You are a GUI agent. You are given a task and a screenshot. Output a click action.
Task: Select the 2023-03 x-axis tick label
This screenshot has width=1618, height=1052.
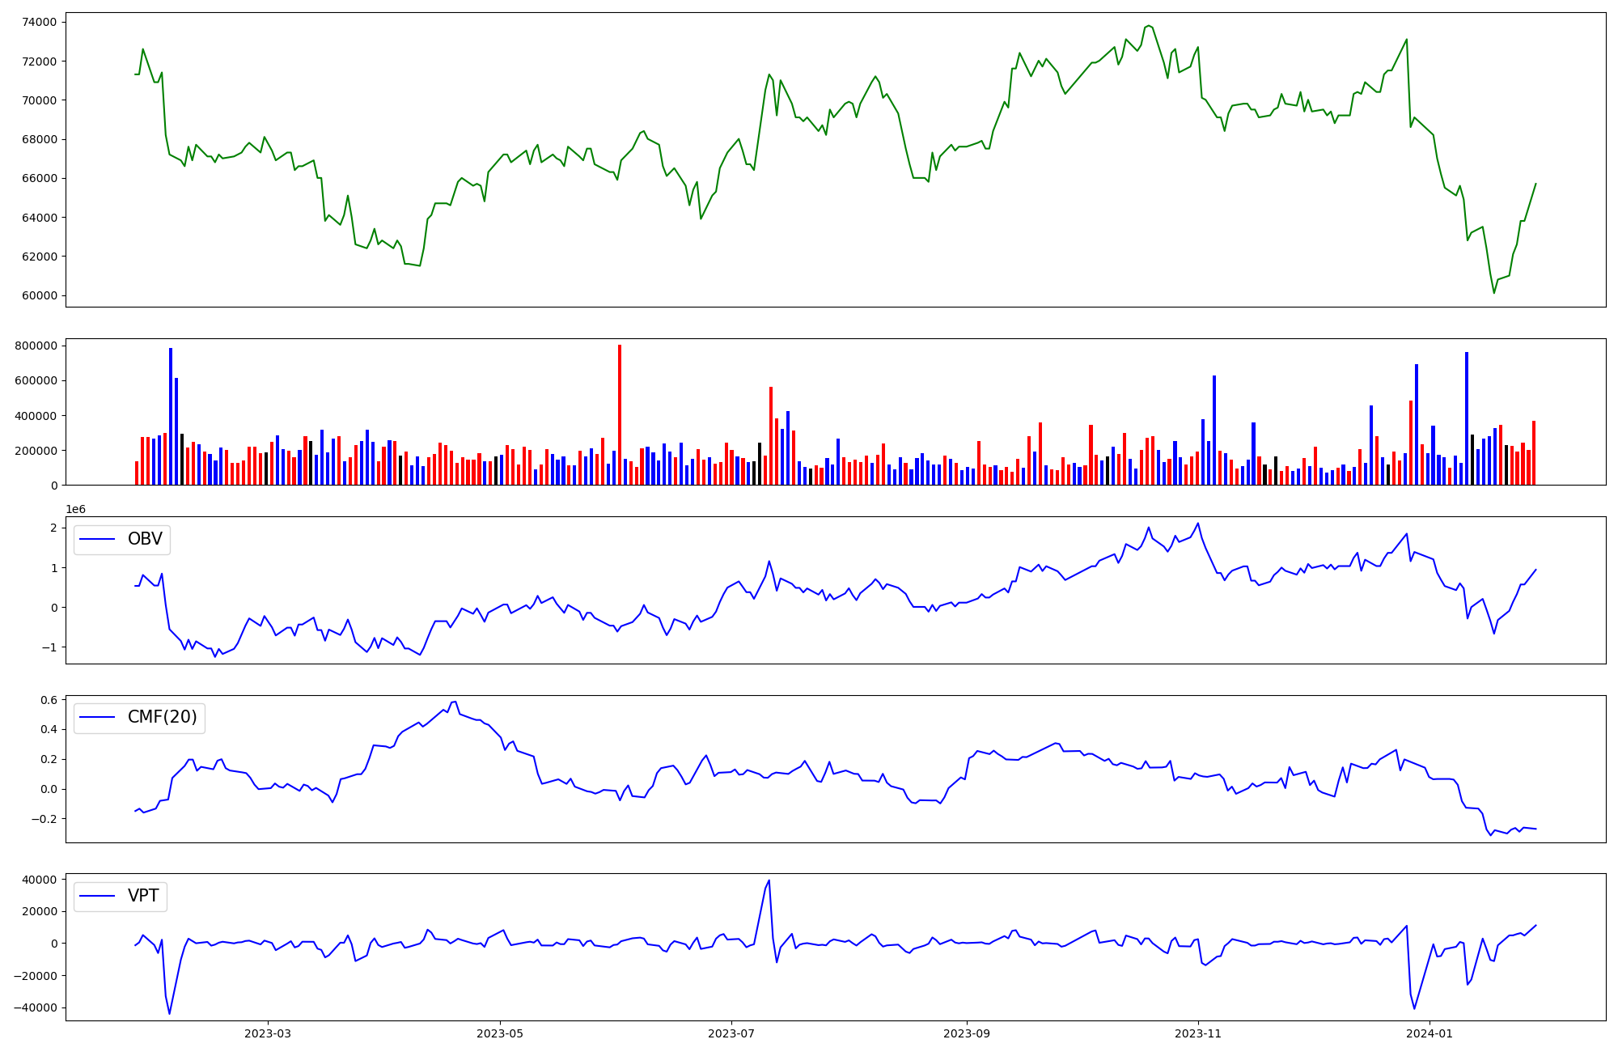[x=268, y=1033]
